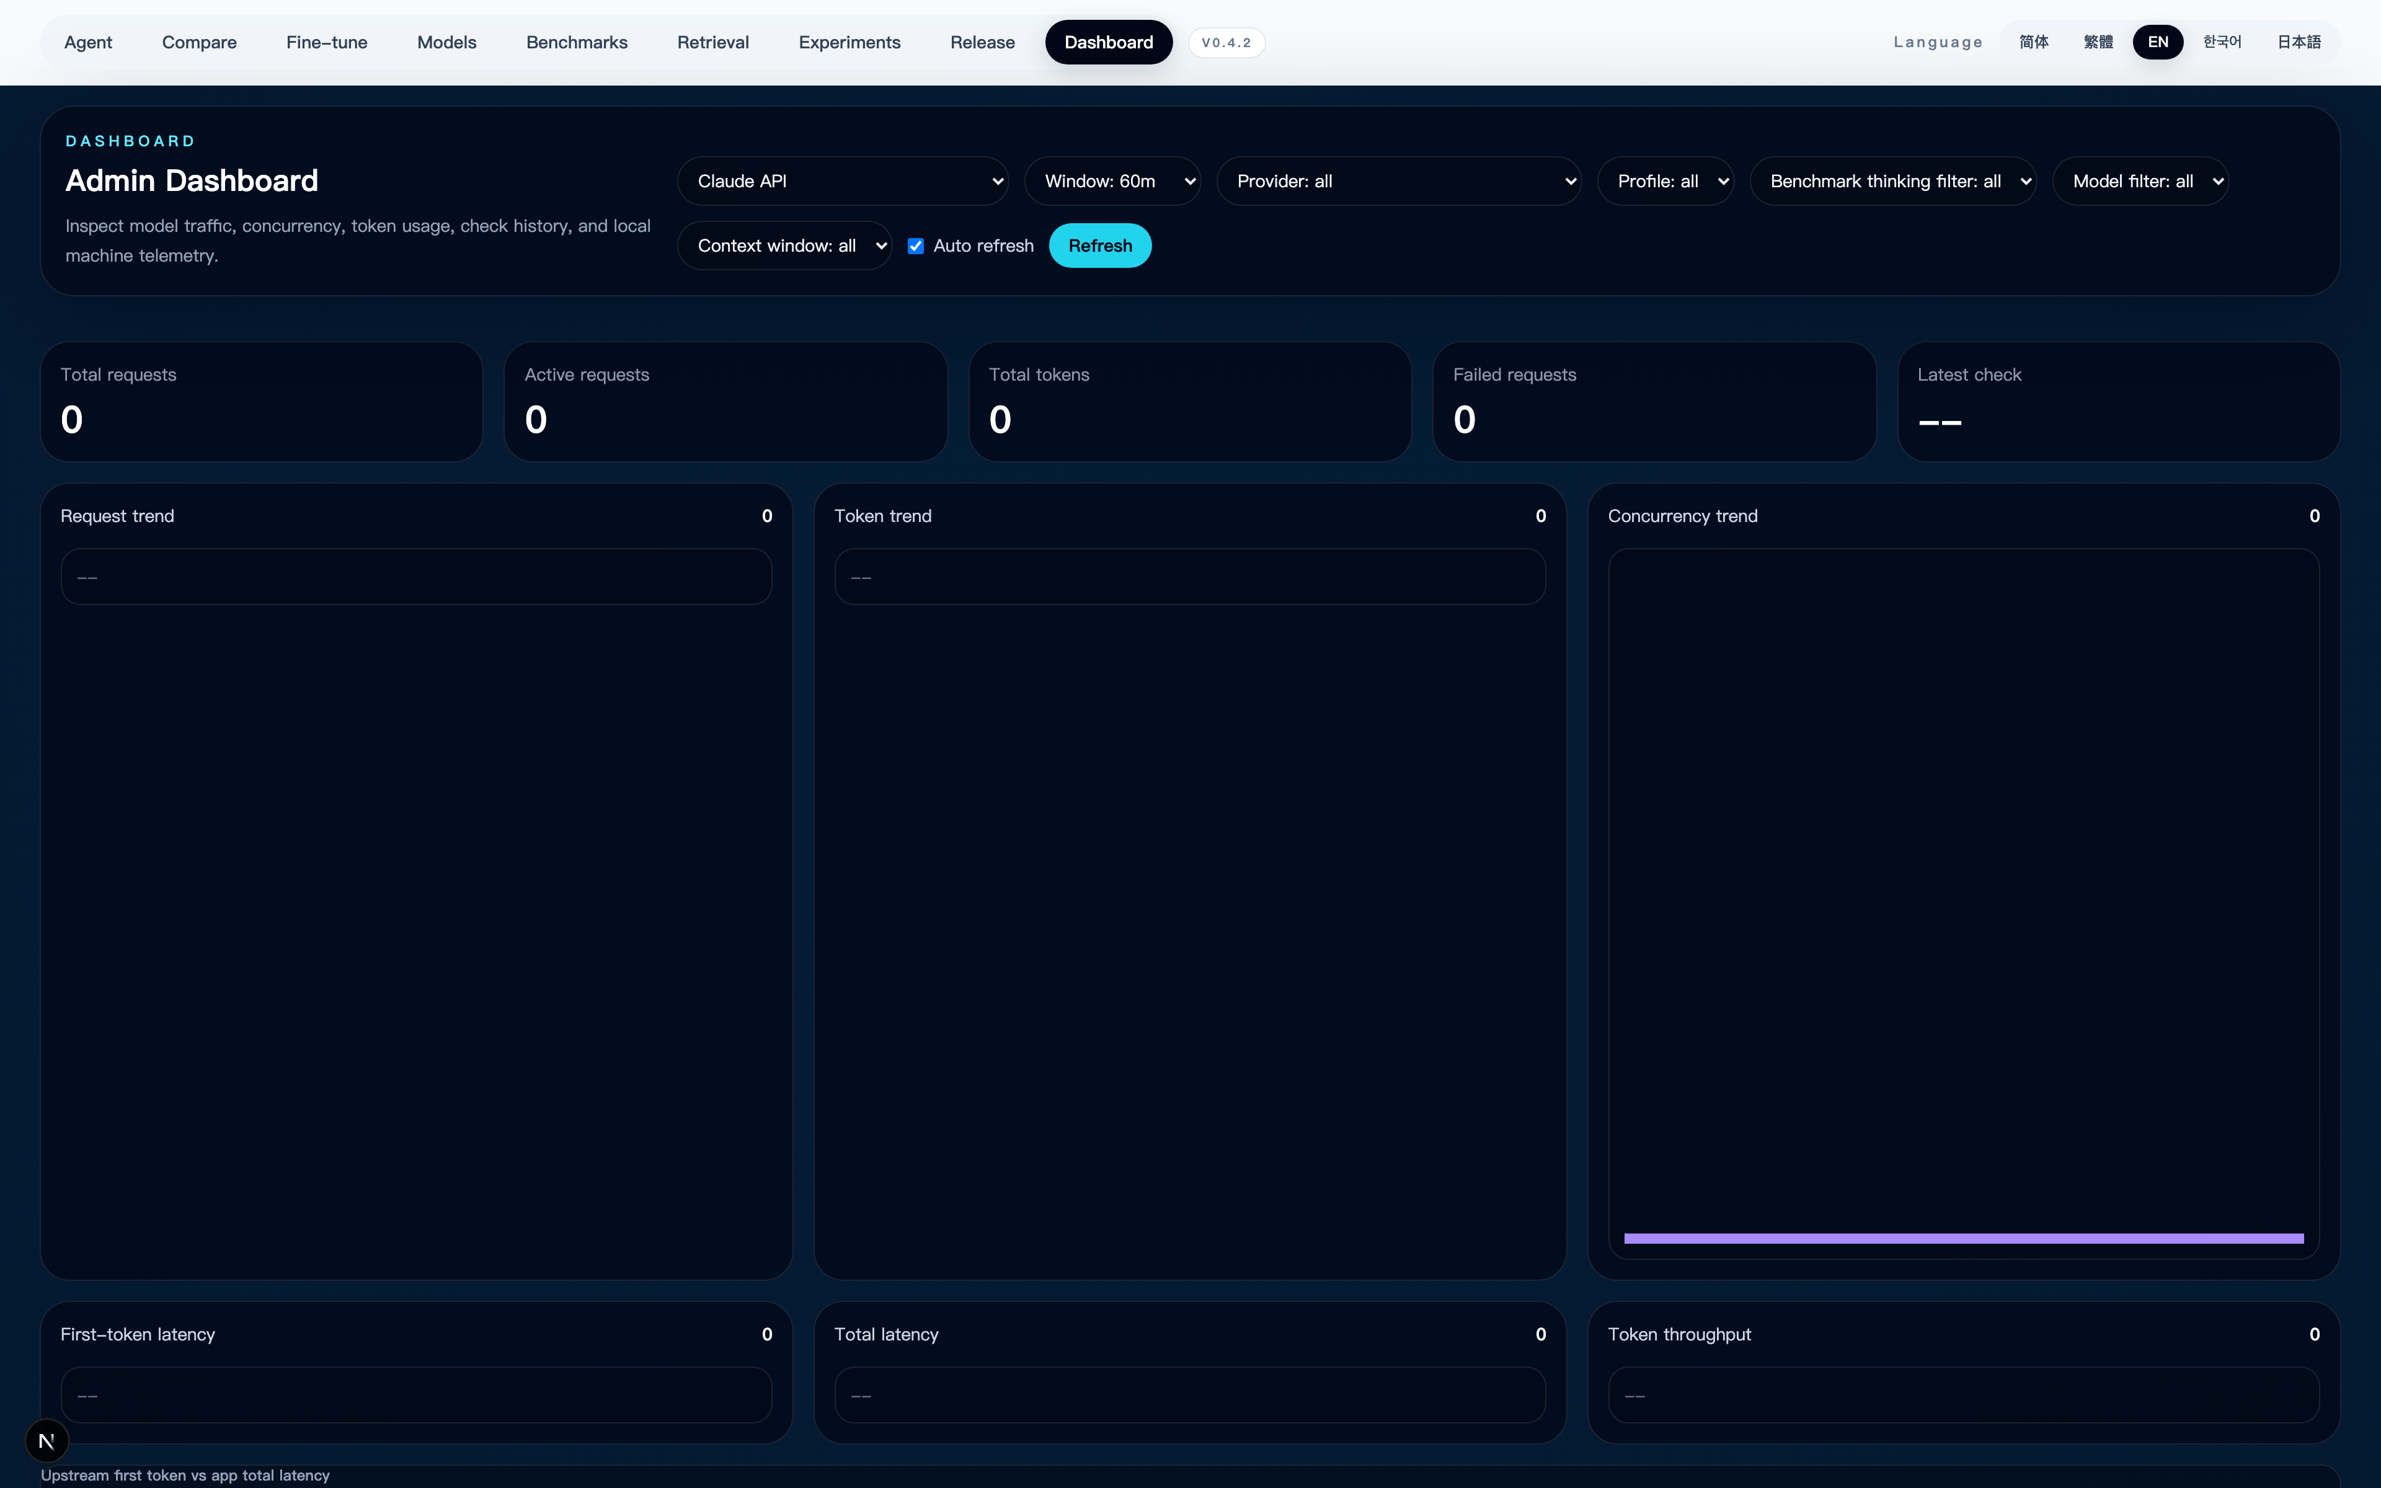Select the Dashboard tab
This screenshot has height=1488, width=2381.
click(x=1108, y=42)
